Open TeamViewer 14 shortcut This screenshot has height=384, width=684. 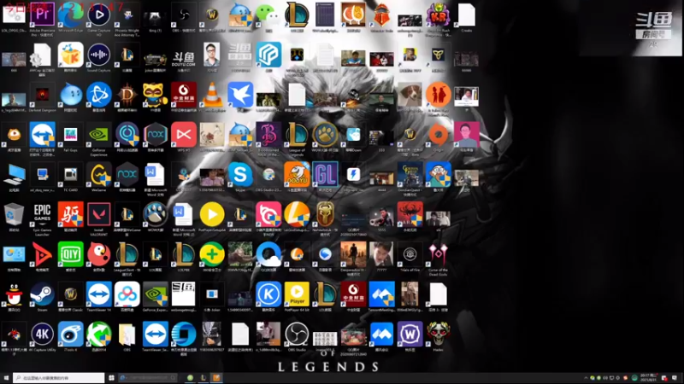tap(99, 294)
